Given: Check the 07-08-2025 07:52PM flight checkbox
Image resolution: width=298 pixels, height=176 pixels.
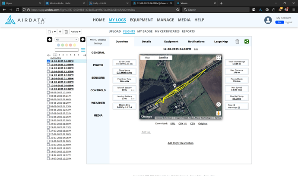Looking at the screenshot, I should tap(48, 113).
